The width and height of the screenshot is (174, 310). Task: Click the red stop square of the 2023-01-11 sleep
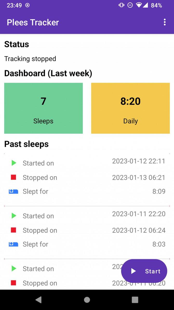(13, 230)
